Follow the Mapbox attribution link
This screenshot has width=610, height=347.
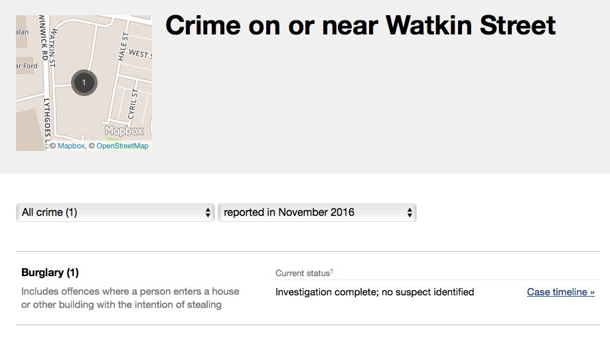(71, 146)
